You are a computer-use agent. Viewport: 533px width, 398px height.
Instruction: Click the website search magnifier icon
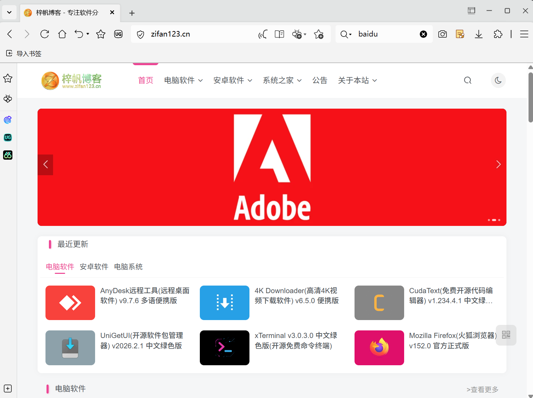point(468,80)
